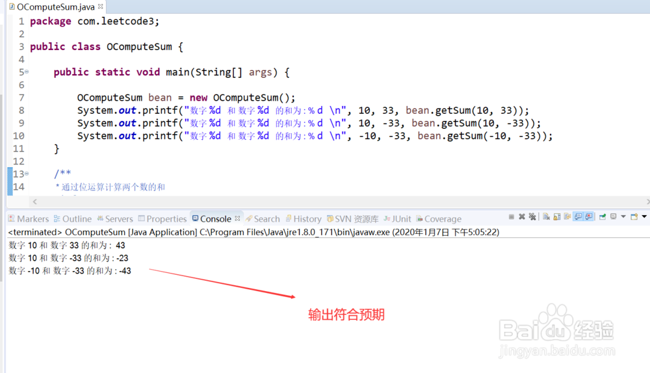Click the Java file icon on the OComputeSum.java tab
Viewport: 650px width, 373px height.
[x=12, y=6]
